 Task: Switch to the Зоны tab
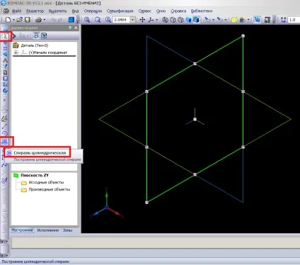click(x=67, y=230)
